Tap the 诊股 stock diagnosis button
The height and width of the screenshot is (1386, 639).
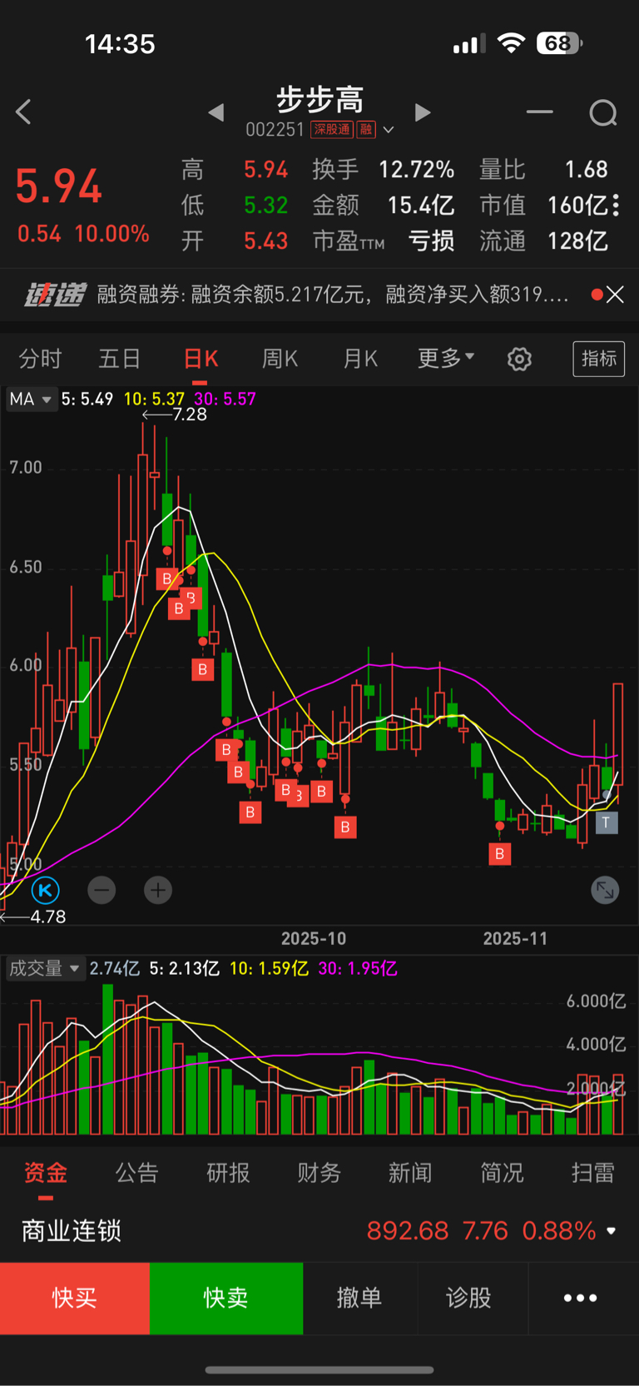[468, 1299]
